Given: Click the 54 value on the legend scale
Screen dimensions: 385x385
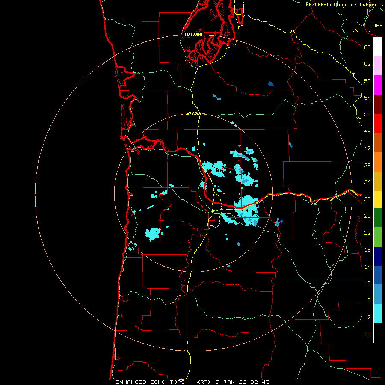Looking at the screenshot, I should [367, 98].
